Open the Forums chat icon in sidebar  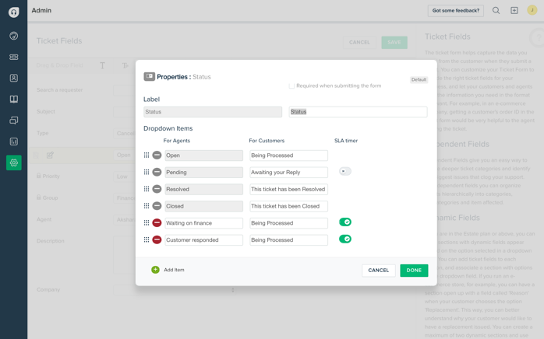click(x=13, y=121)
